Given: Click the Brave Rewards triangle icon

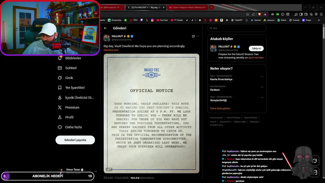Looking at the screenshot, I should pos(265,14).
